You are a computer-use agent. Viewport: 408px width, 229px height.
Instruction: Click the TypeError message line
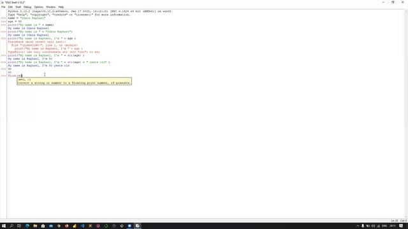coord(54,52)
